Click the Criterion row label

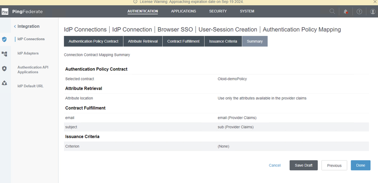[x=72, y=146]
